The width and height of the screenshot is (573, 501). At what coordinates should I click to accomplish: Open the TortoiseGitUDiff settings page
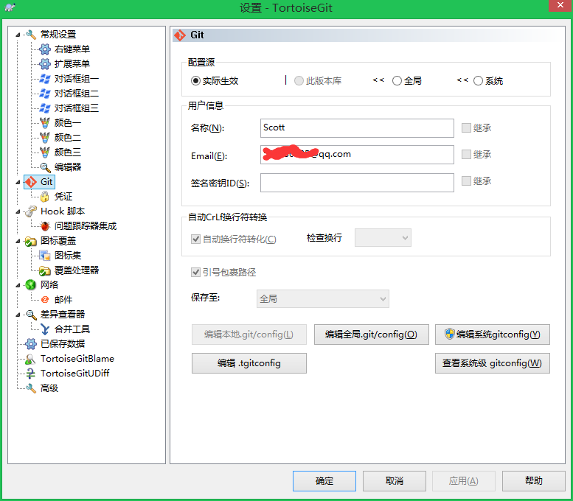pos(74,374)
